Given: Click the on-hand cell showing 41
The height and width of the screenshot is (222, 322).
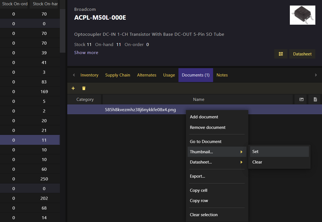Looking at the screenshot, I should 44,62.
